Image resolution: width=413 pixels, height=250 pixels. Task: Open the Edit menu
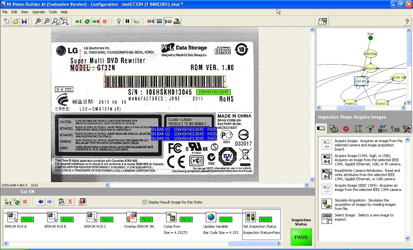pos(14,12)
